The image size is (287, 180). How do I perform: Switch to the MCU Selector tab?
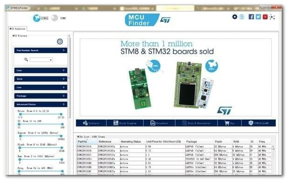coord(17,29)
